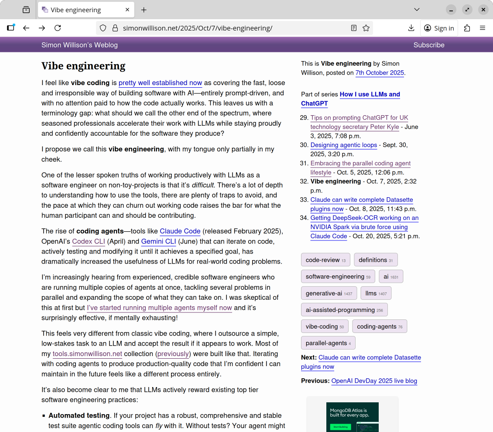The width and height of the screenshot is (493, 432).
Task: Open the hamburger application menu
Action: [483, 27]
